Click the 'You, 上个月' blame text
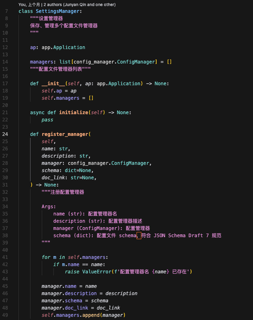The width and height of the screenshot is (253, 320). [32, 4]
